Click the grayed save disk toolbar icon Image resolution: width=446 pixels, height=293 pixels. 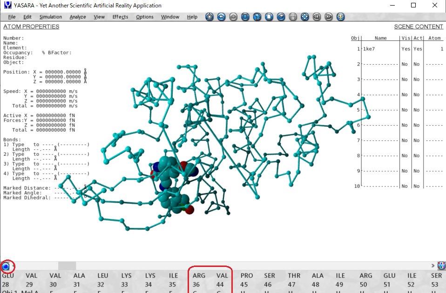(x=292, y=17)
